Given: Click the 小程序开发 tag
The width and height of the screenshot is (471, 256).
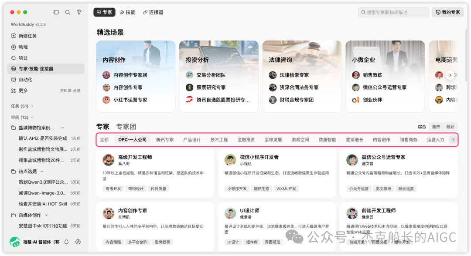Looking at the screenshot, I should click(x=237, y=189).
